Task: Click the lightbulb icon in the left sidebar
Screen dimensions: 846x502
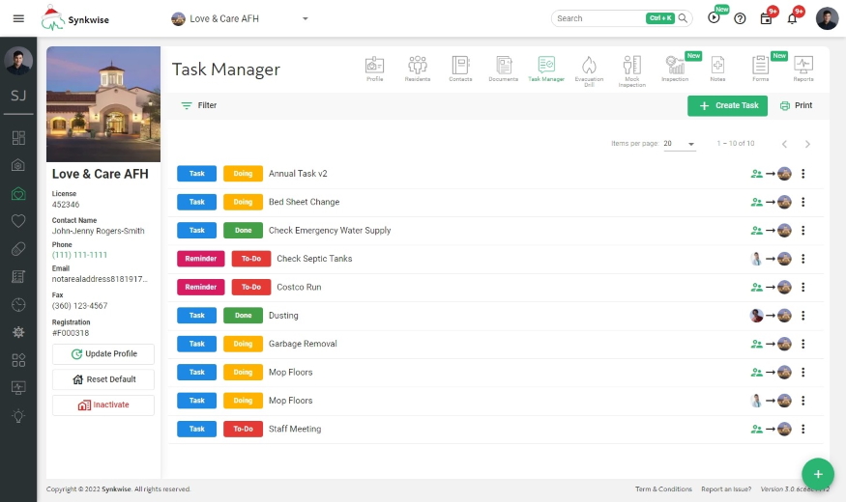Action: (18, 415)
